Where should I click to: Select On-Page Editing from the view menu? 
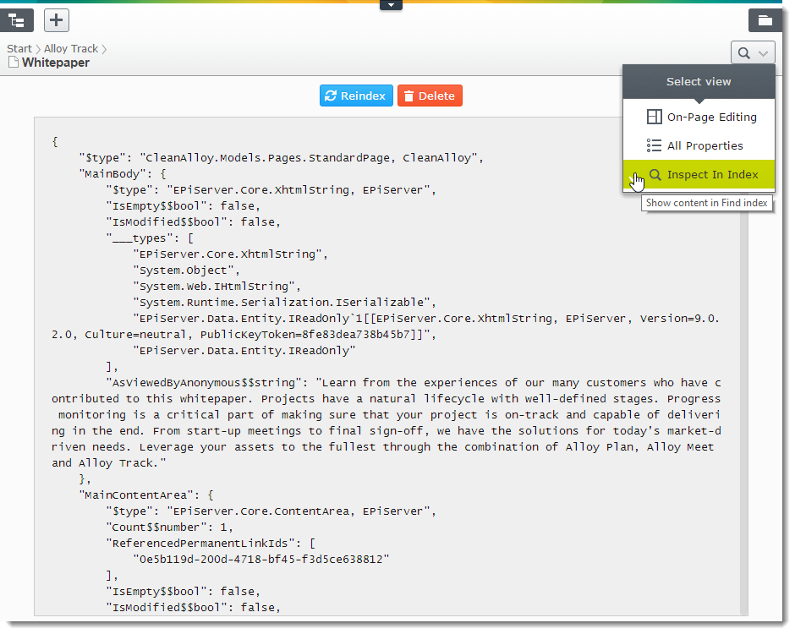pos(711,118)
